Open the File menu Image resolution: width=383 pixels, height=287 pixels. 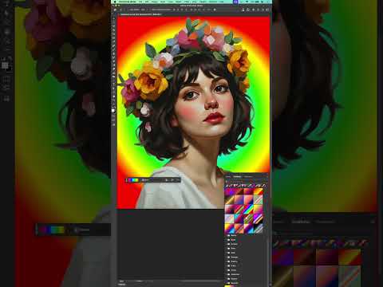[140, 2]
